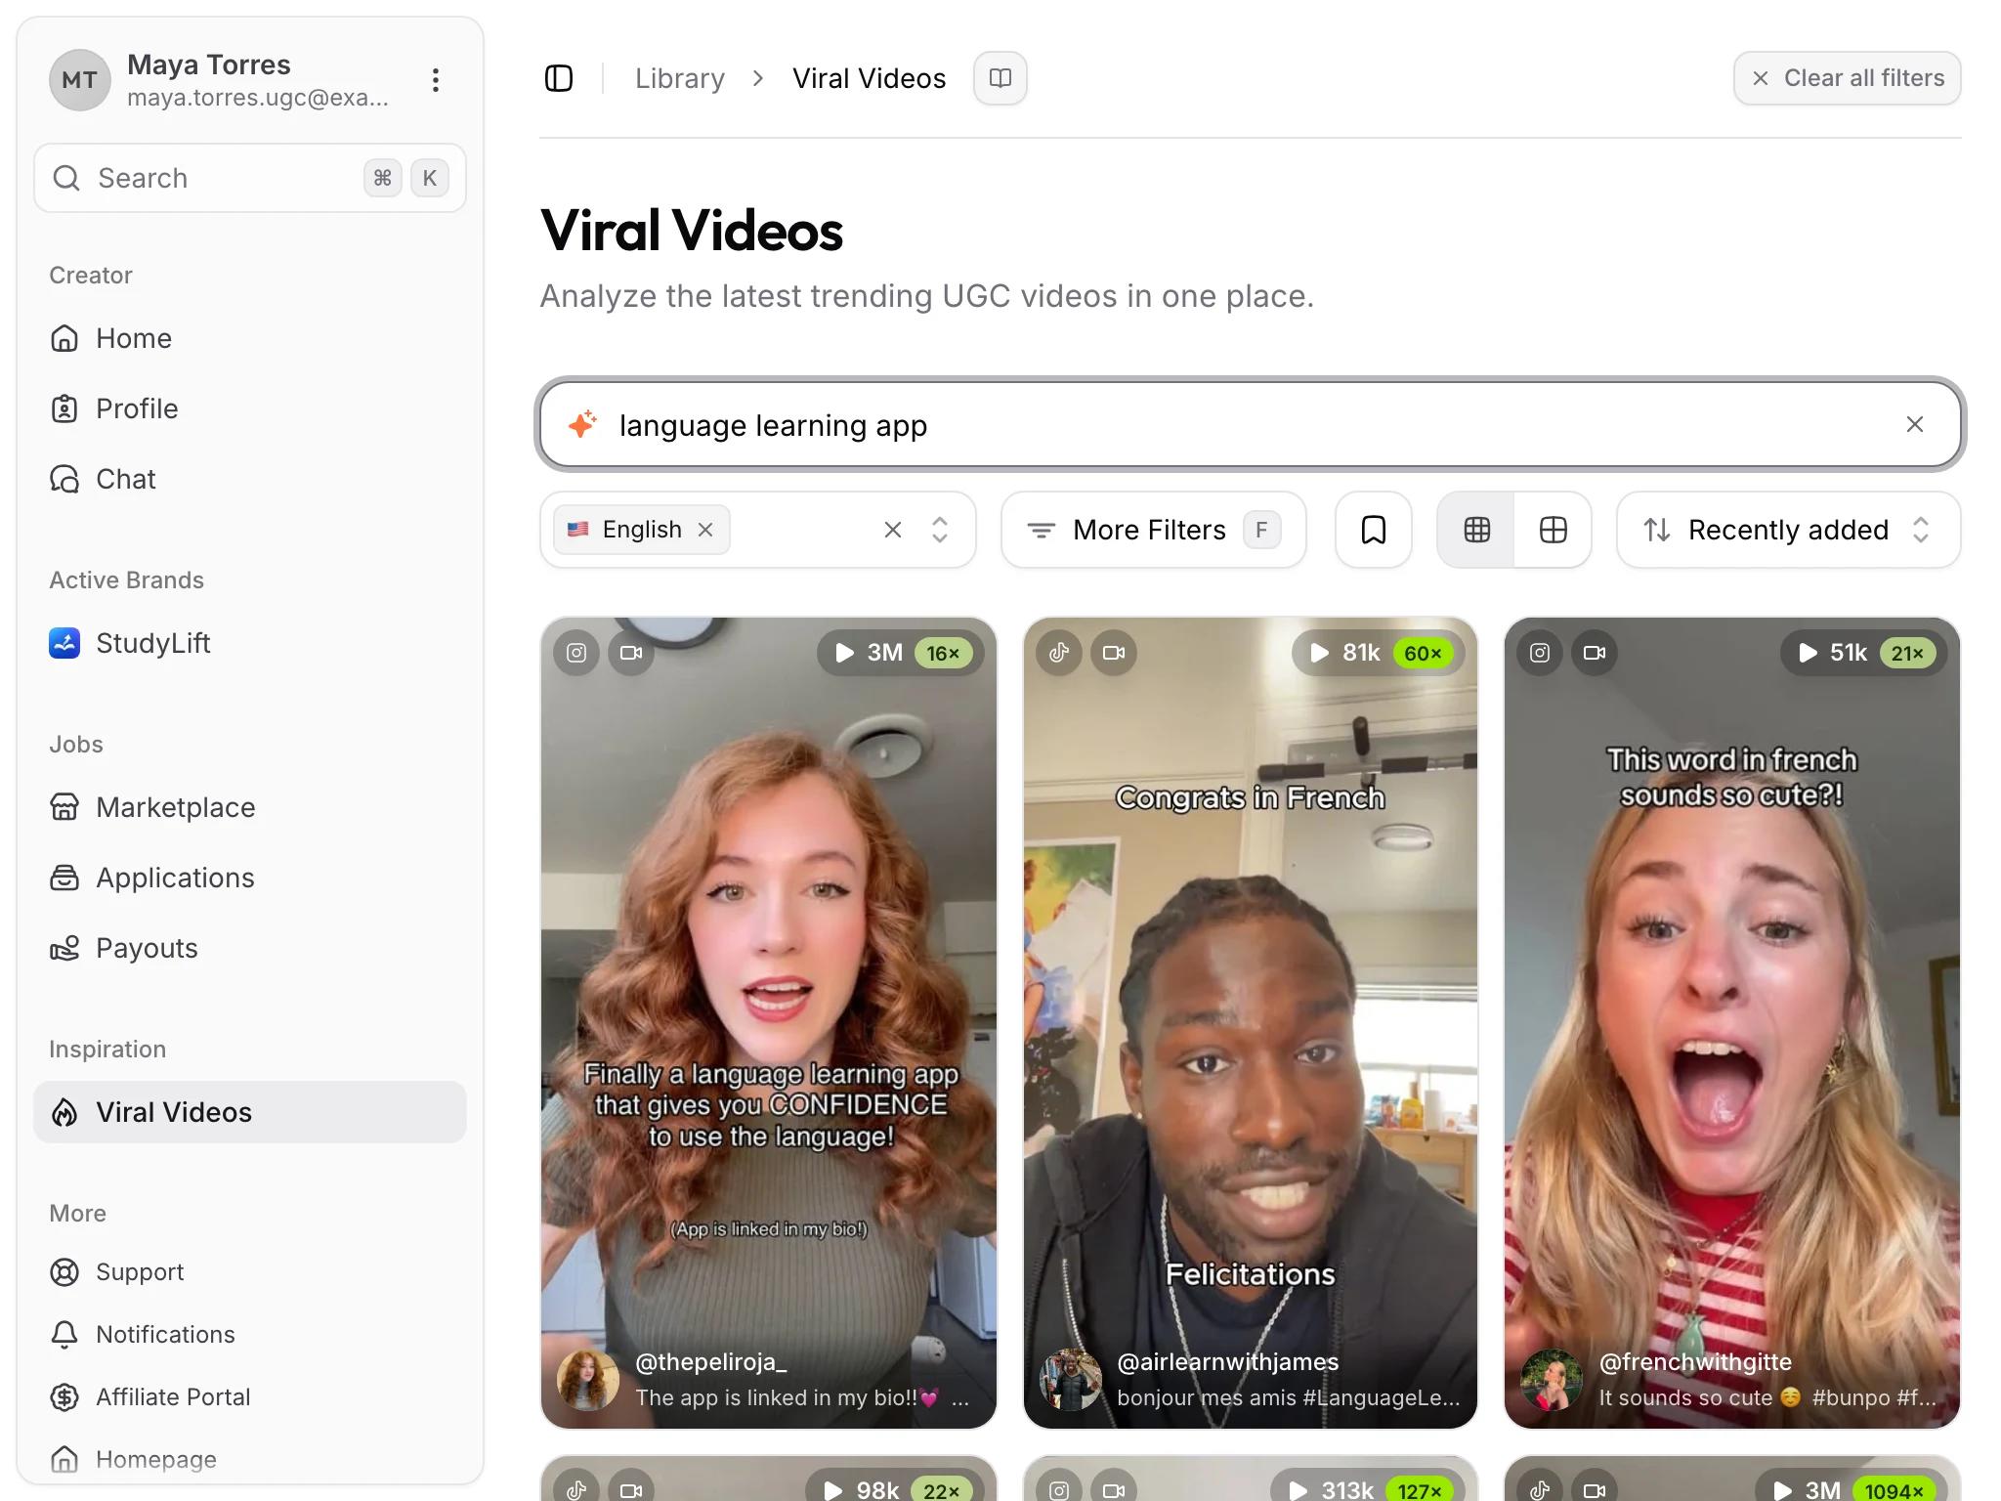Viewport: 2001px width, 1501px height.
Task: Open the user menu three-dot icon
Action: [x=436, y=80]
